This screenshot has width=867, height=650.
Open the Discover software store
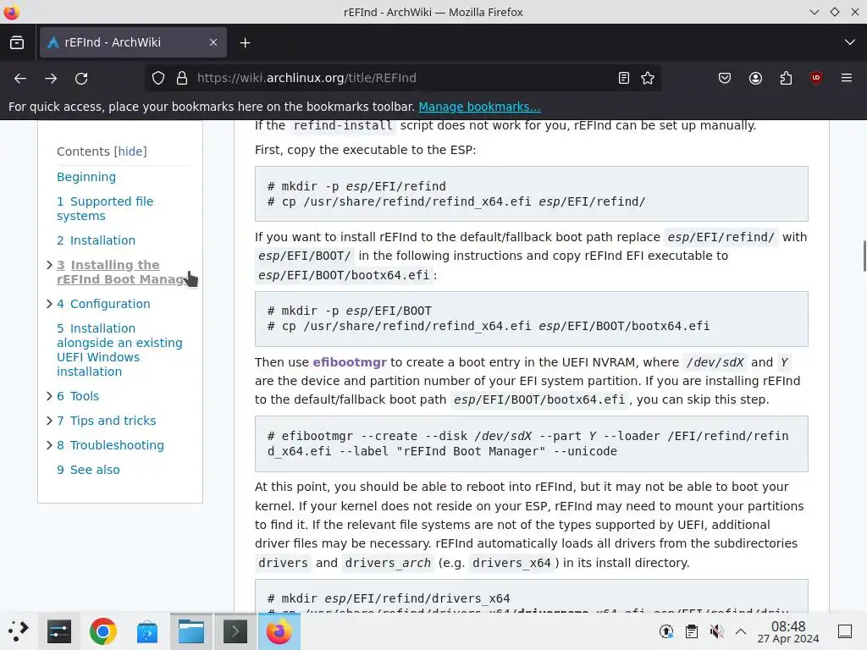pos(147,631)
